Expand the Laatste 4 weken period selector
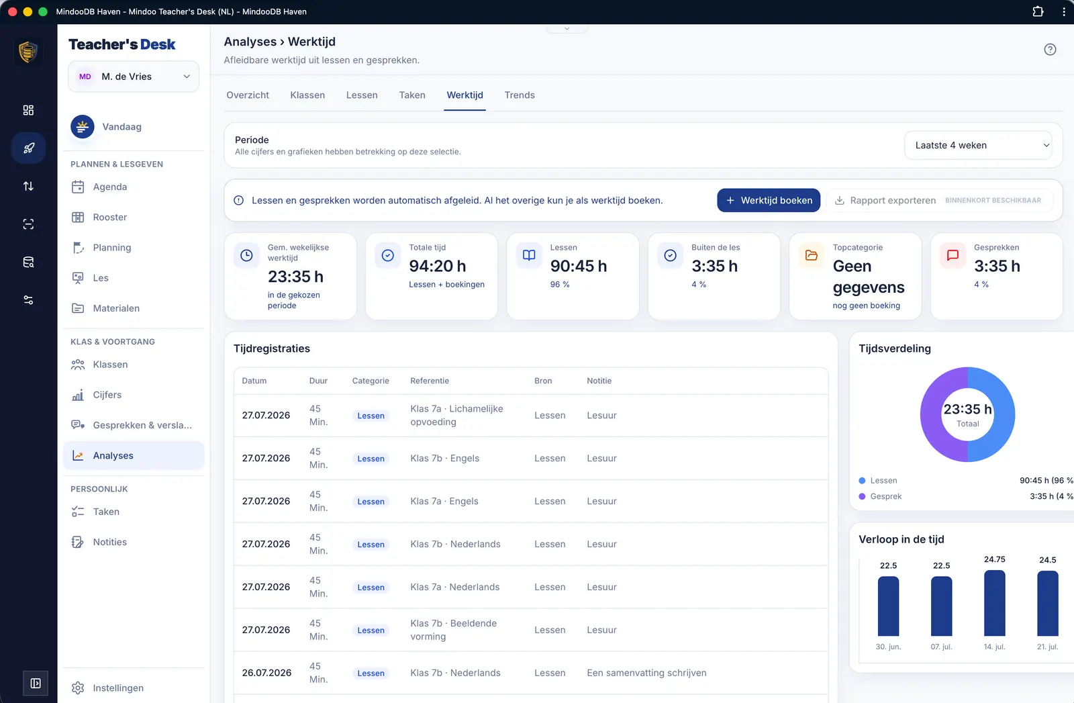This screenshot has width=1074, height=703. point(978,145)
